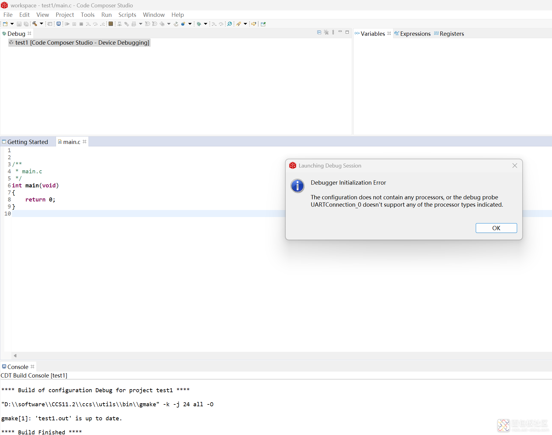
Task: Click the blue Search magnifier icon
Action: click(230, 24)
